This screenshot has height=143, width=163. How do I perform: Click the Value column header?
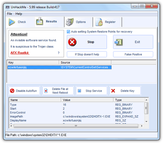[x=87, y=100]
